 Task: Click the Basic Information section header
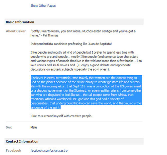[x=74, y=22]
